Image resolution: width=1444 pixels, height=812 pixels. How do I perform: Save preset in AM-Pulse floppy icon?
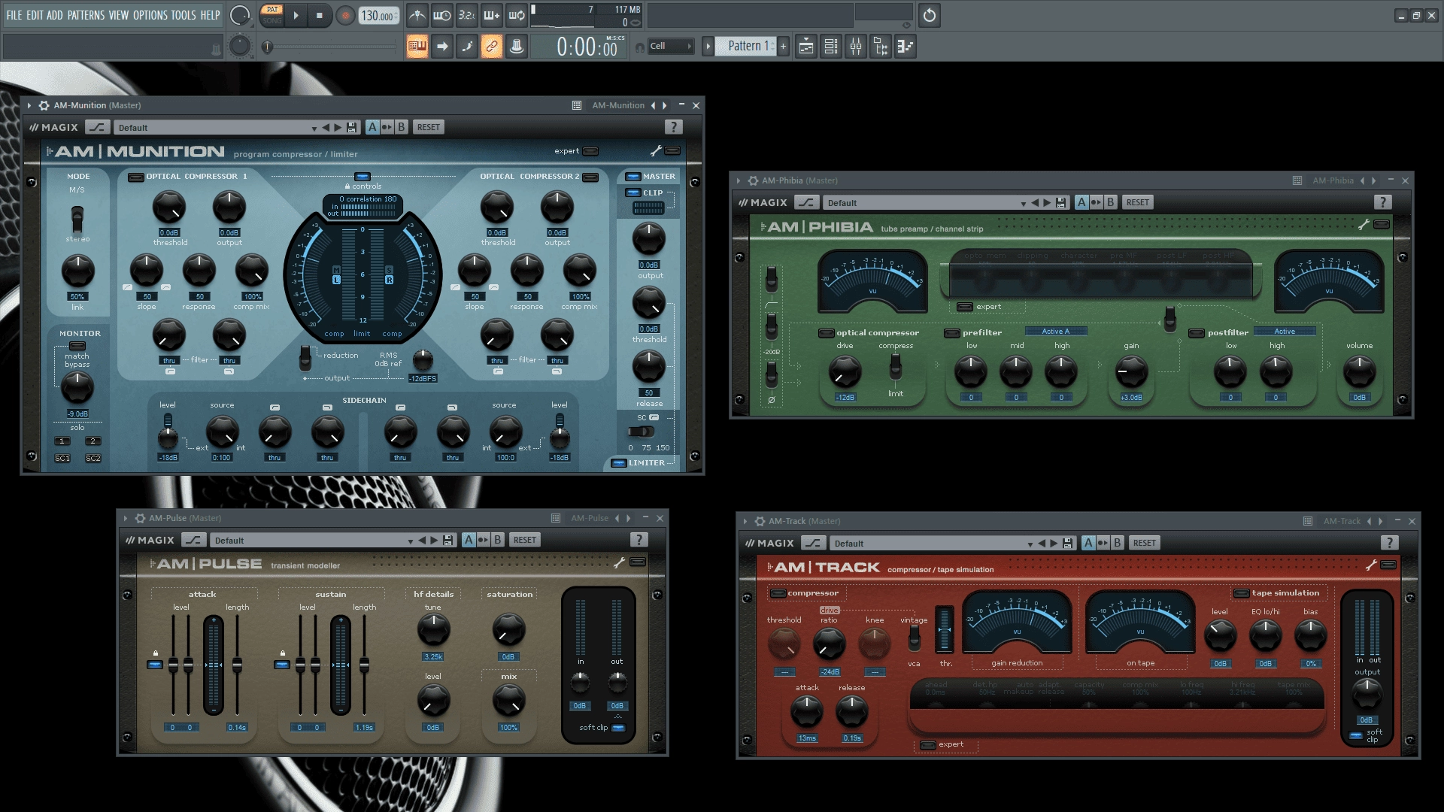pos(447,541)
